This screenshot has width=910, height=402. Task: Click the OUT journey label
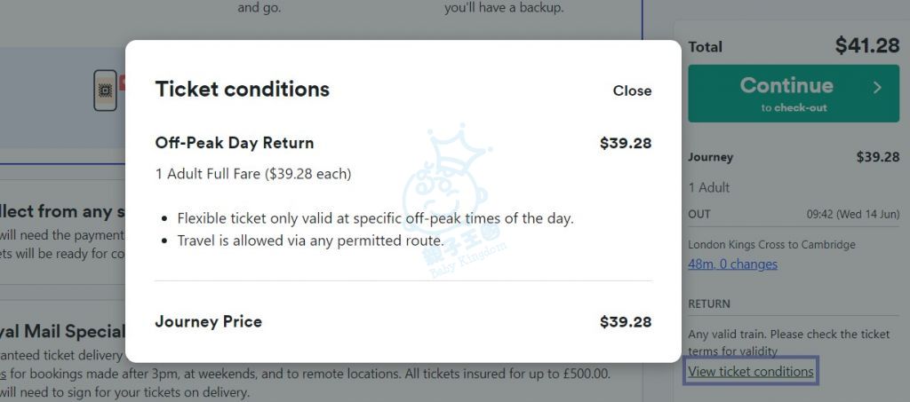pyautogui.click(x=699, y=214)
